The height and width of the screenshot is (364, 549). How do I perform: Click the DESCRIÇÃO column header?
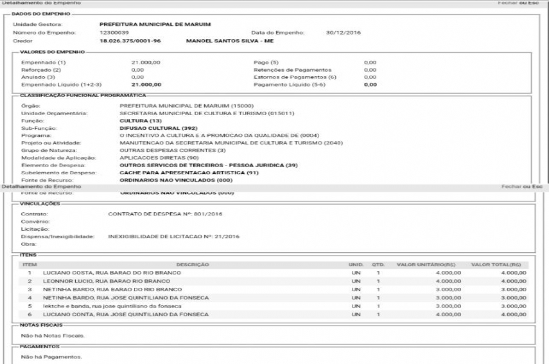point(192,264)
